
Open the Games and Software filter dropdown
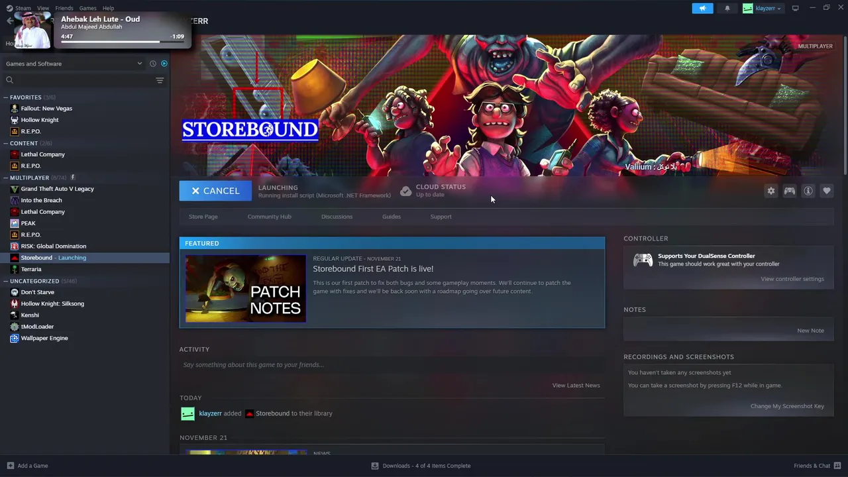(74, 64)
